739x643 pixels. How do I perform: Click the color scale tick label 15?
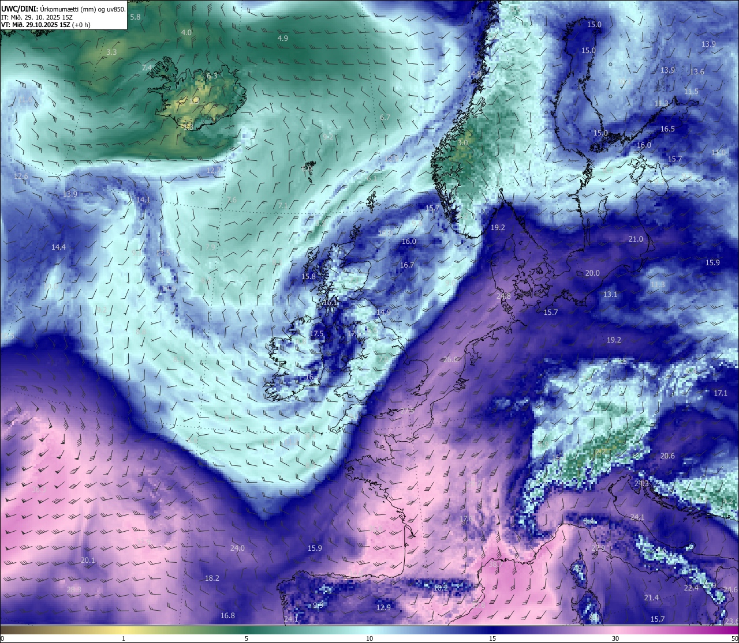tap(492, 638)
